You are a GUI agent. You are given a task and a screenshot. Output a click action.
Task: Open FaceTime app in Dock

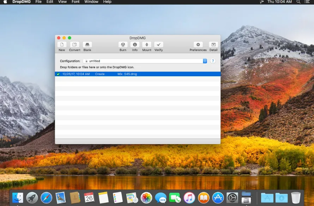point(175,198)
